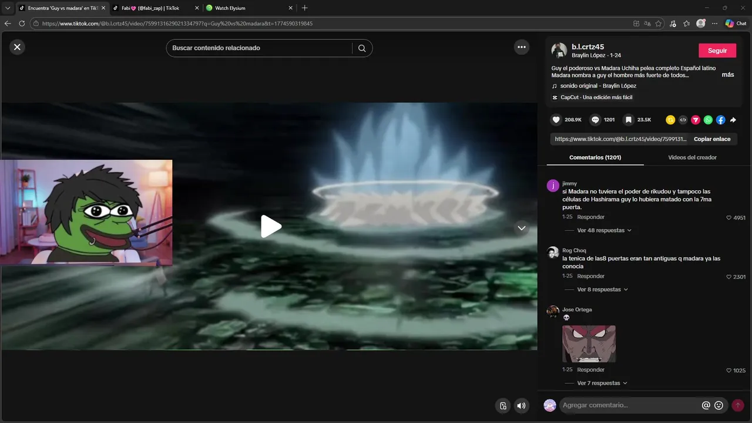Expand Ver 7 respuestas
This screenshot has height=423, width=752.
pos(602,383)
